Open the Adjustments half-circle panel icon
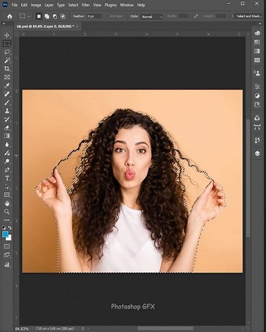Screen dimensions: 266x332 (x=257, y=96)
